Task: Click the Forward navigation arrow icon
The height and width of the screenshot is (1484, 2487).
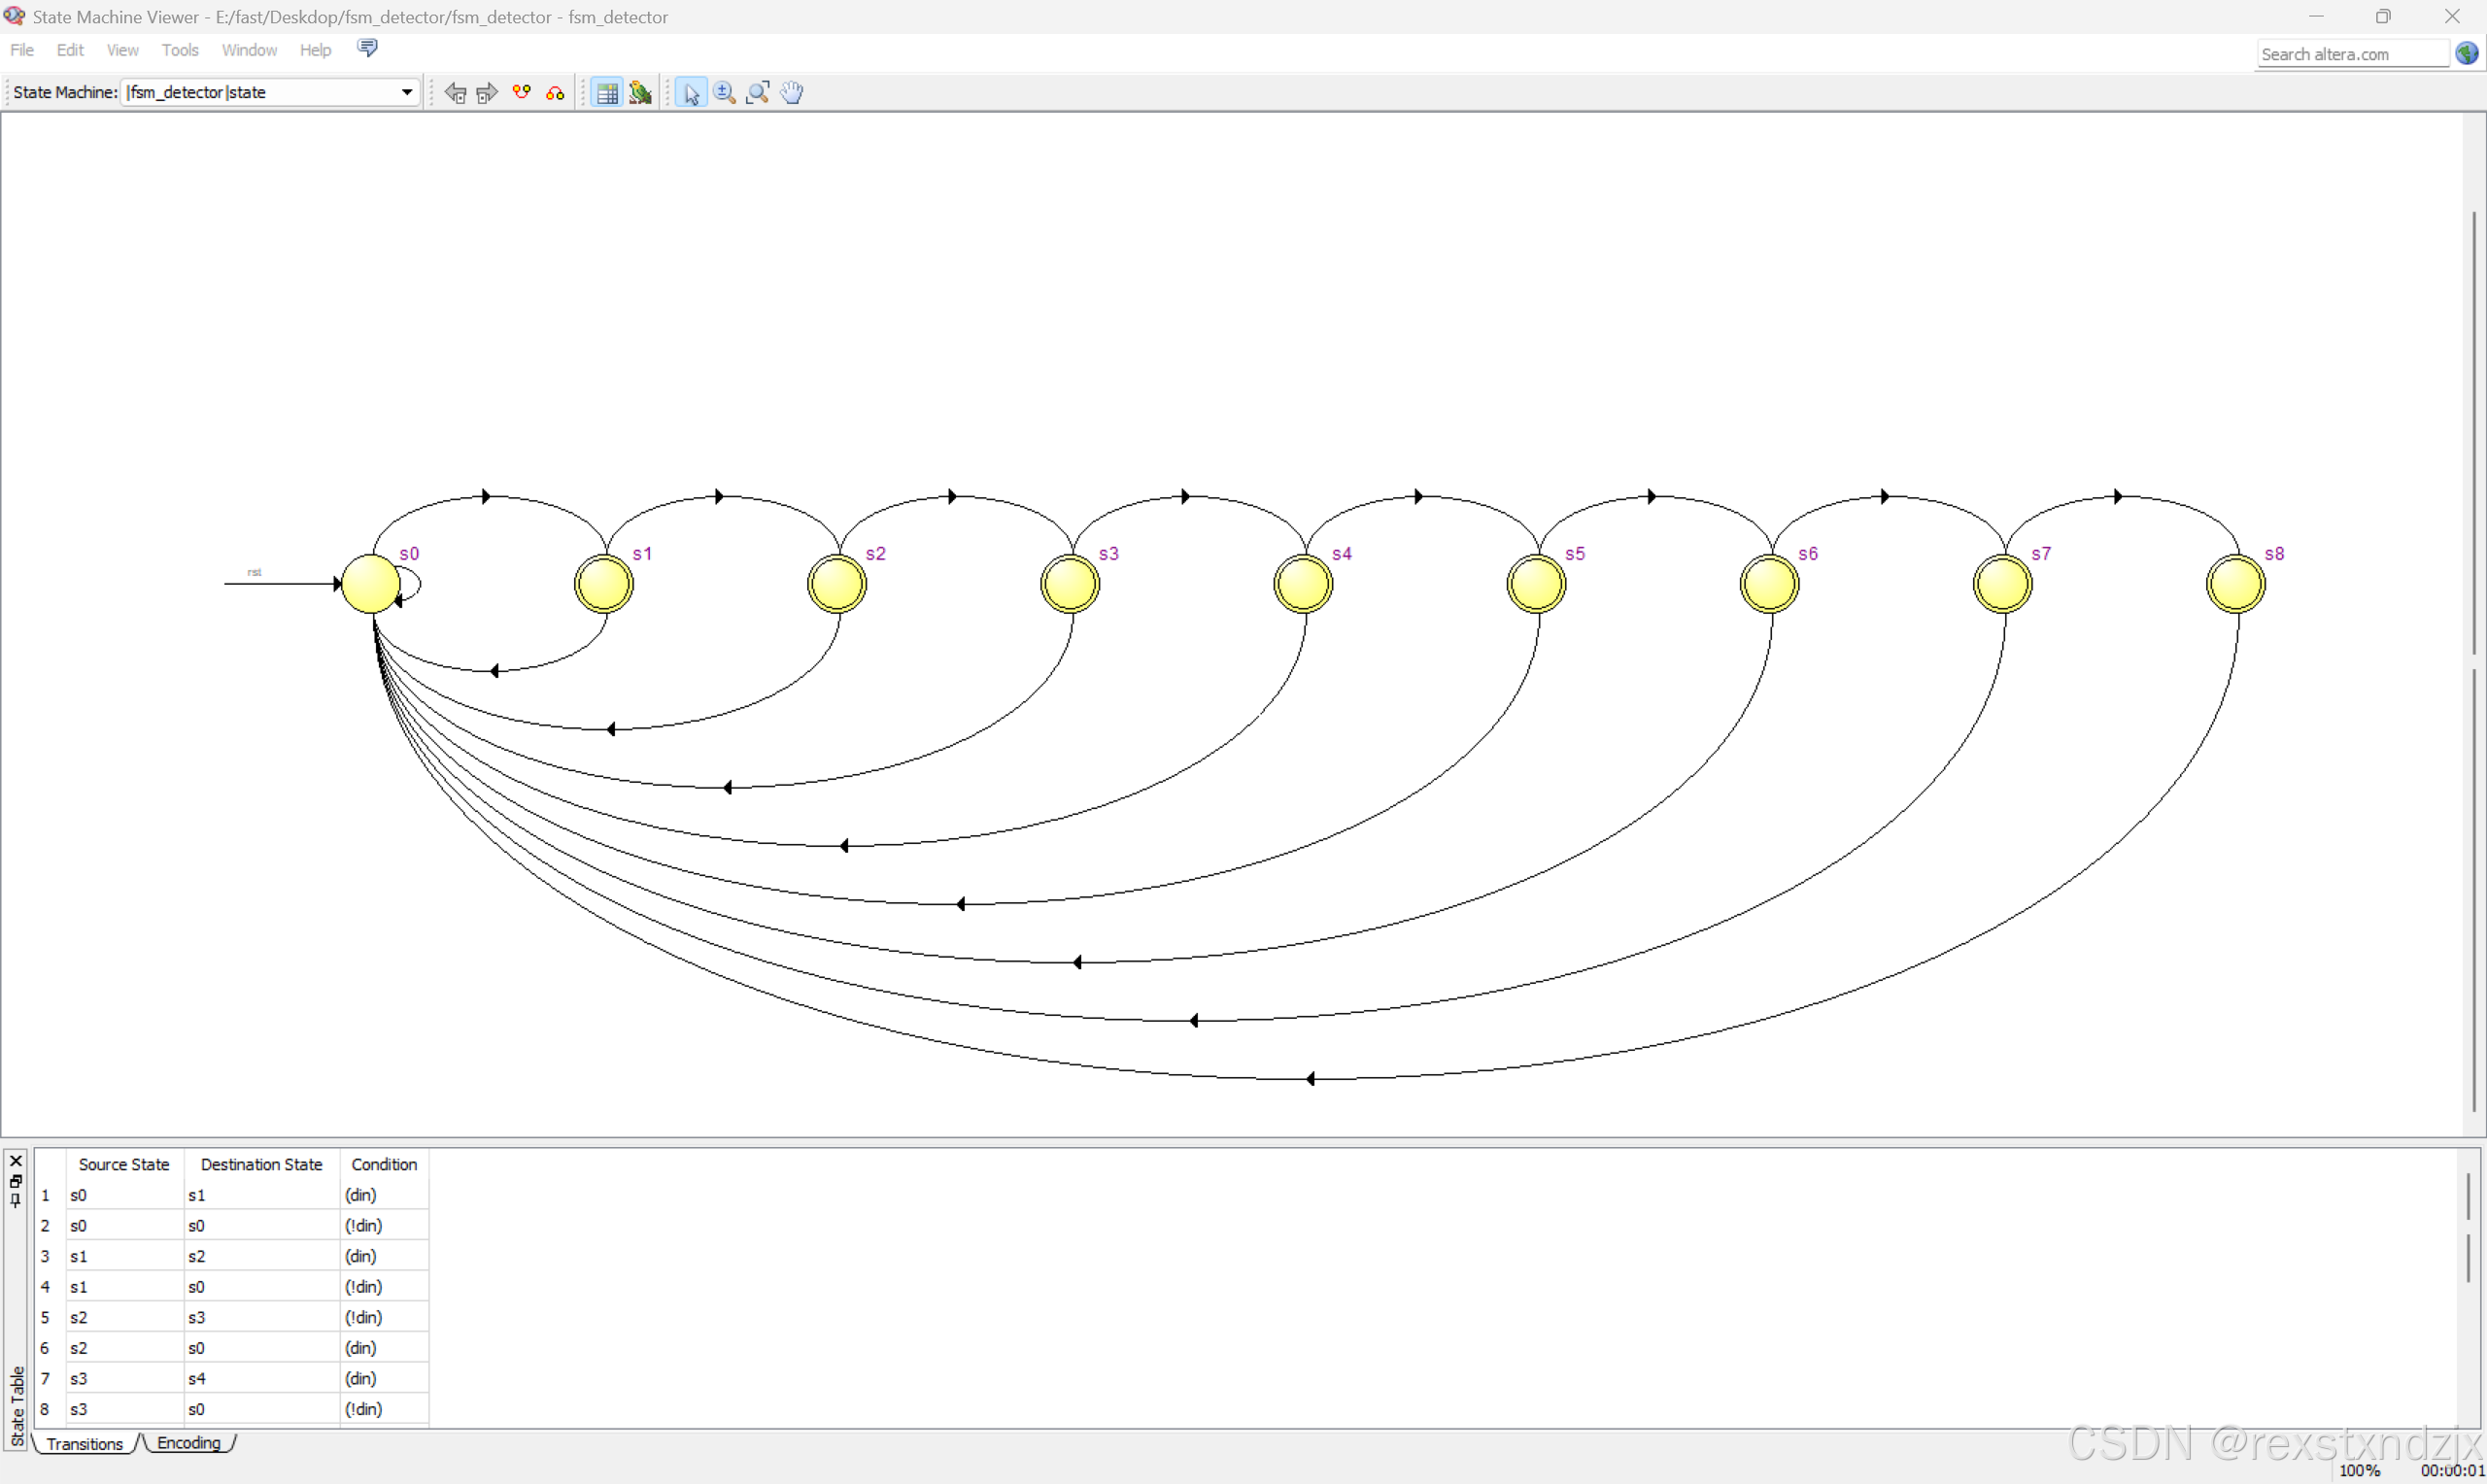Action: (487, 93)
